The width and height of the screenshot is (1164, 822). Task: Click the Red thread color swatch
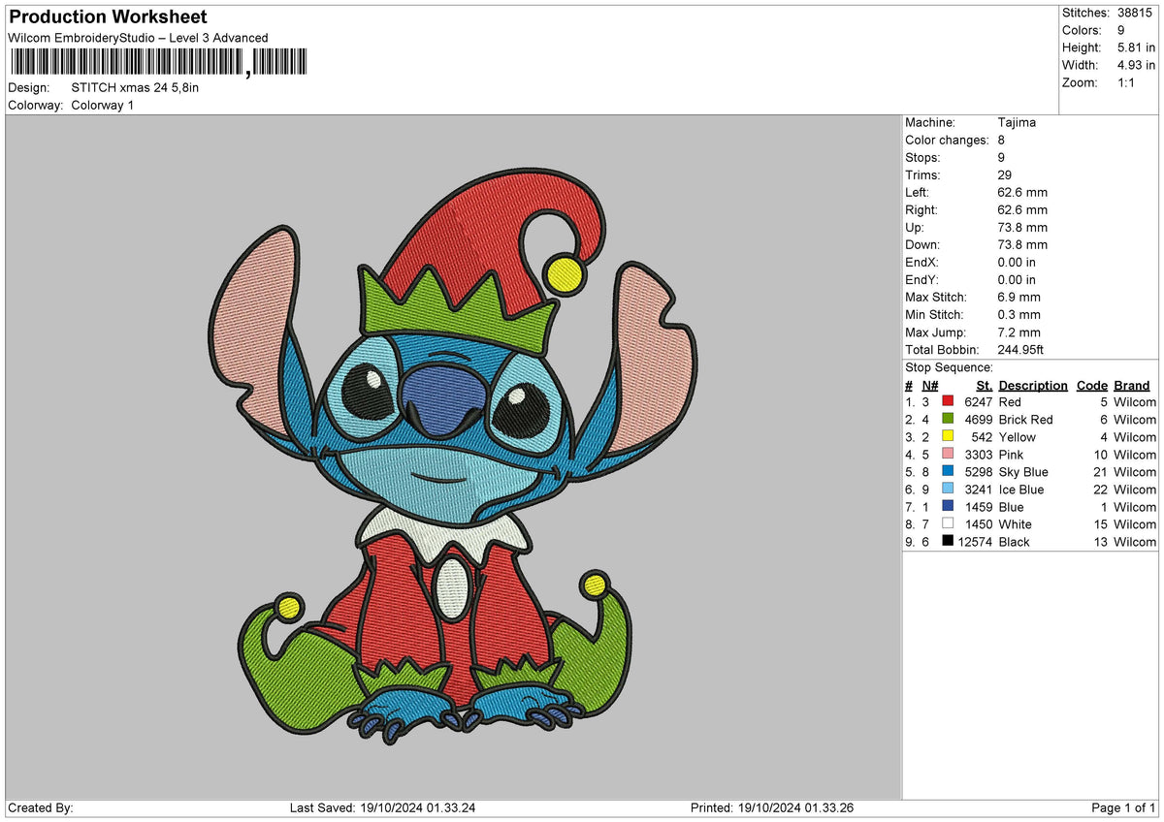[x=948, y=401]
